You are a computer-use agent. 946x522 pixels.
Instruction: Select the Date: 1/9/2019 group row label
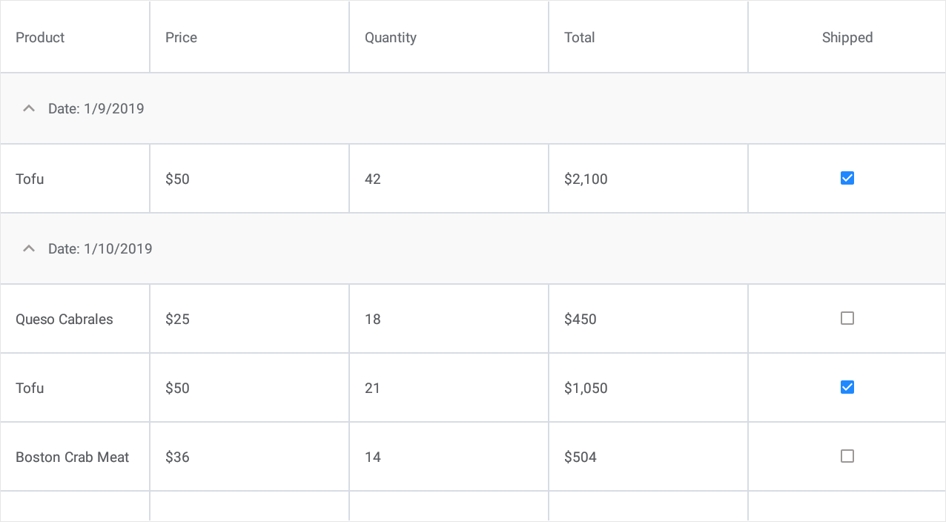tap(96, 108)
